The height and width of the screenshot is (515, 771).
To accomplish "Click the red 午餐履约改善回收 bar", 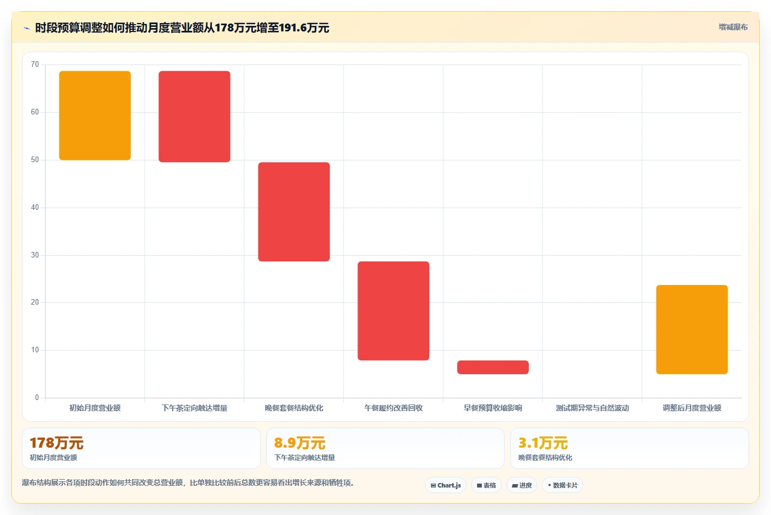I will (x=393, y=311).
